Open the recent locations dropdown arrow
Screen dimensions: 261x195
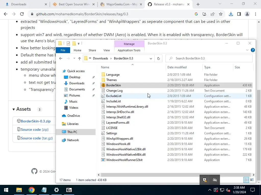[74, 58]
